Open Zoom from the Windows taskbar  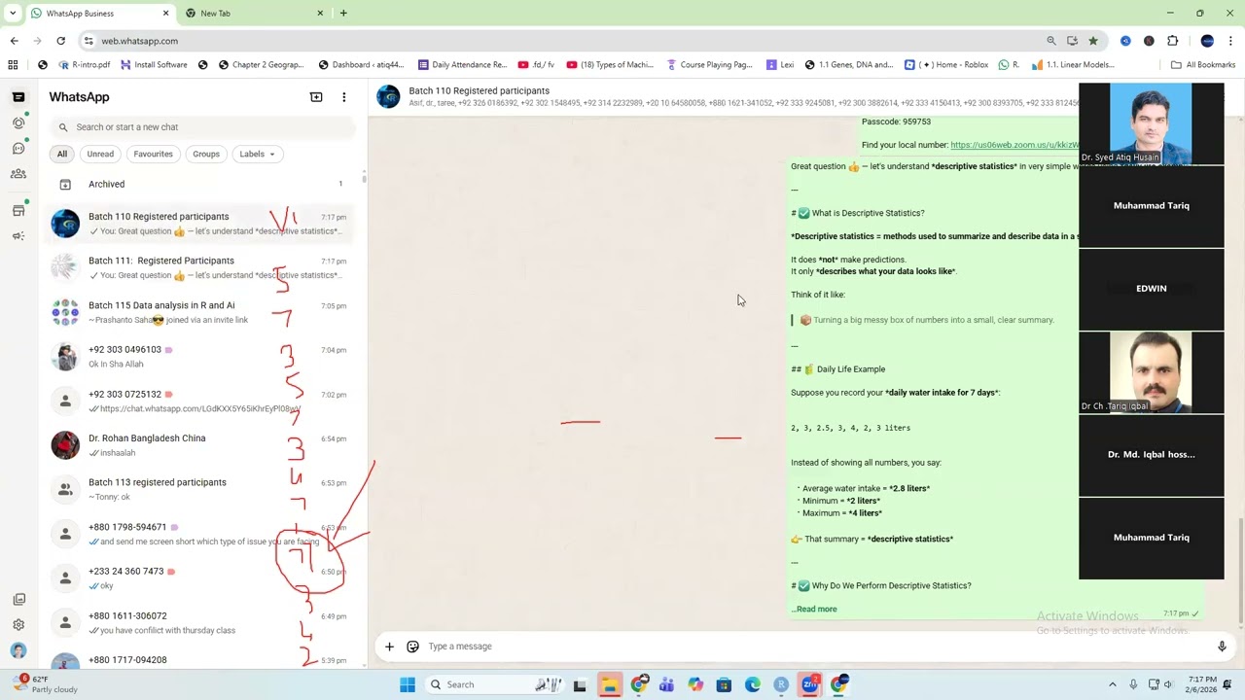point(810,684)
